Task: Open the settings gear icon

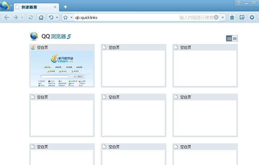Action: pos(252,17)
